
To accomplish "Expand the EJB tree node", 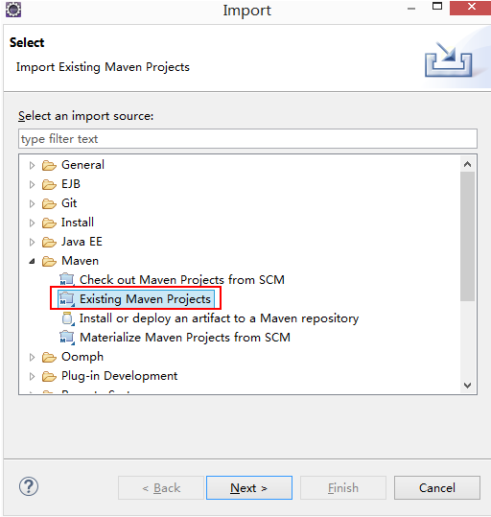I will click(32, 184).
